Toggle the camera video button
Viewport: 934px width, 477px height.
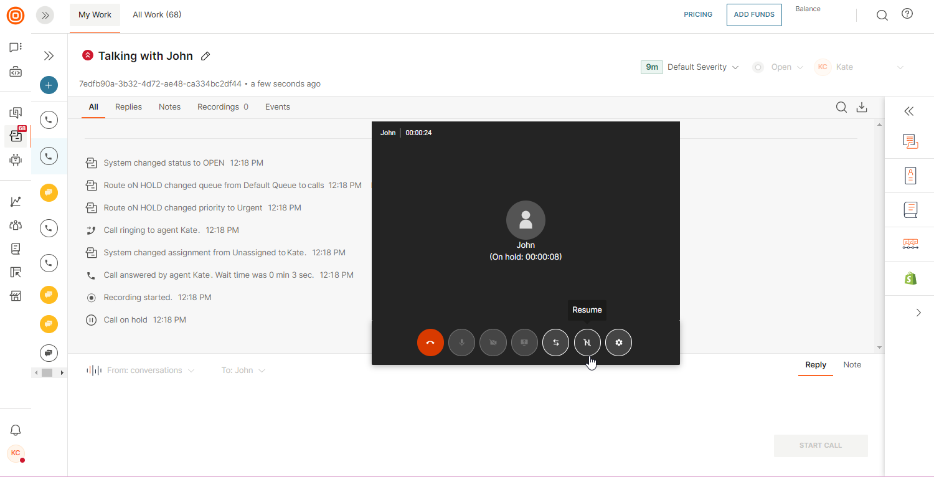click(x=493, y=342)
